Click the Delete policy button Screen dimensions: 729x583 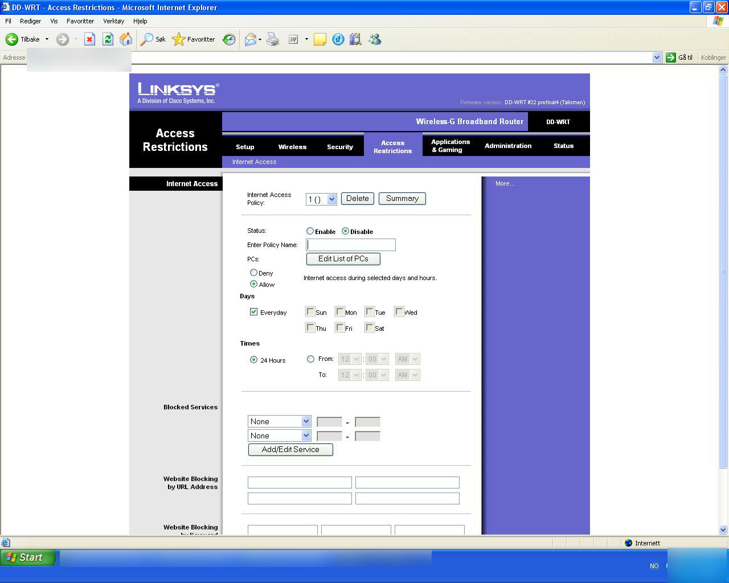click(358, 199)
